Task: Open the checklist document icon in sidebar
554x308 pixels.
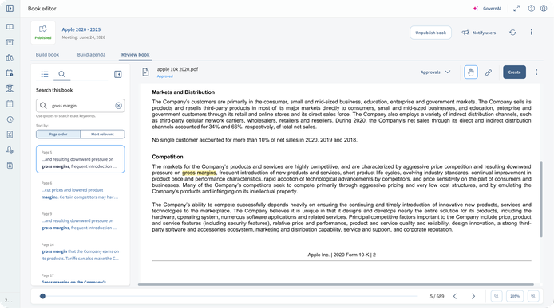Action: coord(10,135)
